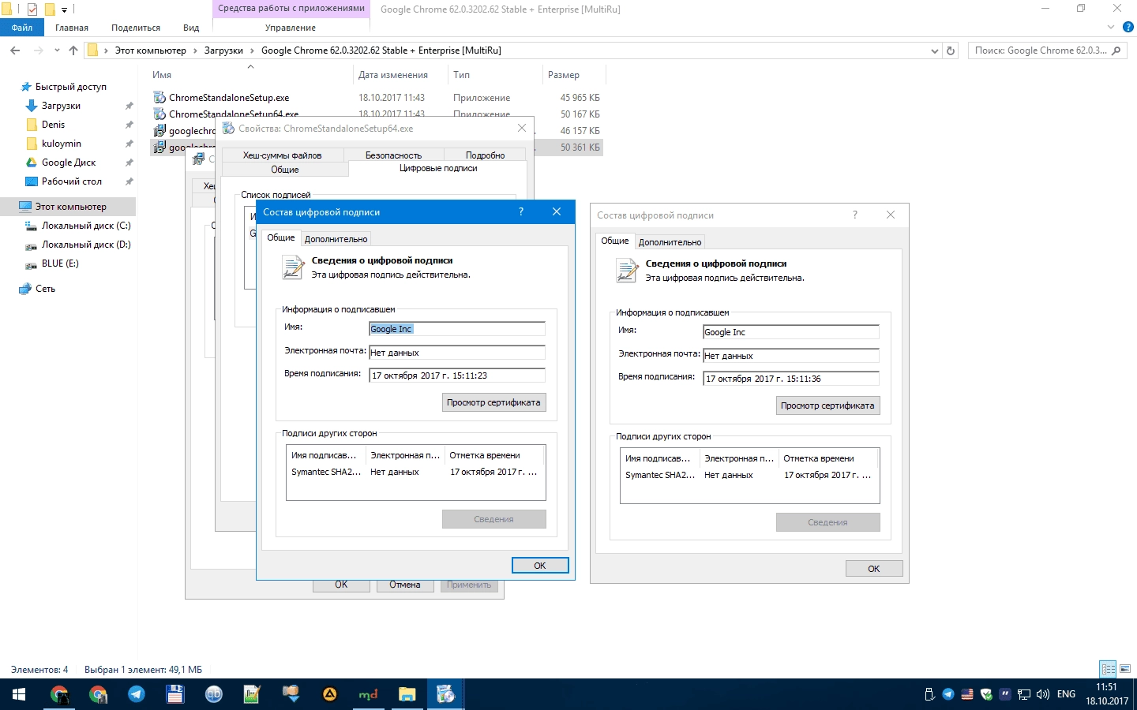Click the volume speaker tray icon
Image resolution: width=1137 pixels, height=710 pixels.
[x=1043, y=694]
